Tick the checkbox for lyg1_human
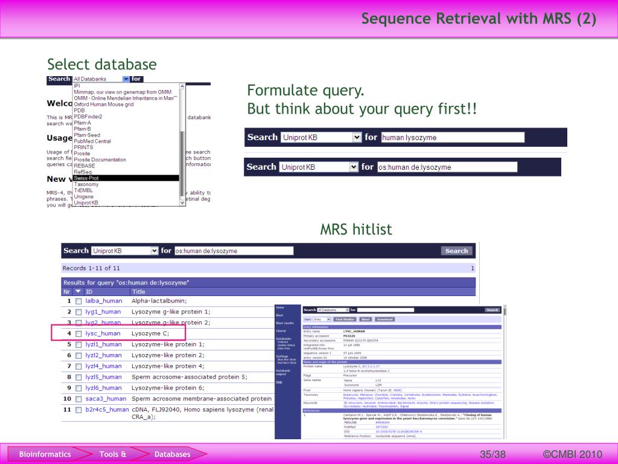Image resolution: width=618 pixels, height=464 pixels. point(78,312)
